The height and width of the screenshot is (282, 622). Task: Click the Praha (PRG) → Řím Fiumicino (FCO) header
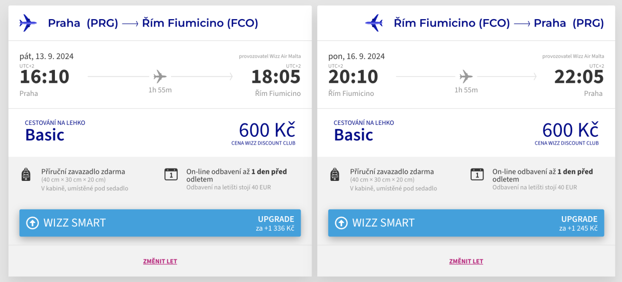point(153,23)
